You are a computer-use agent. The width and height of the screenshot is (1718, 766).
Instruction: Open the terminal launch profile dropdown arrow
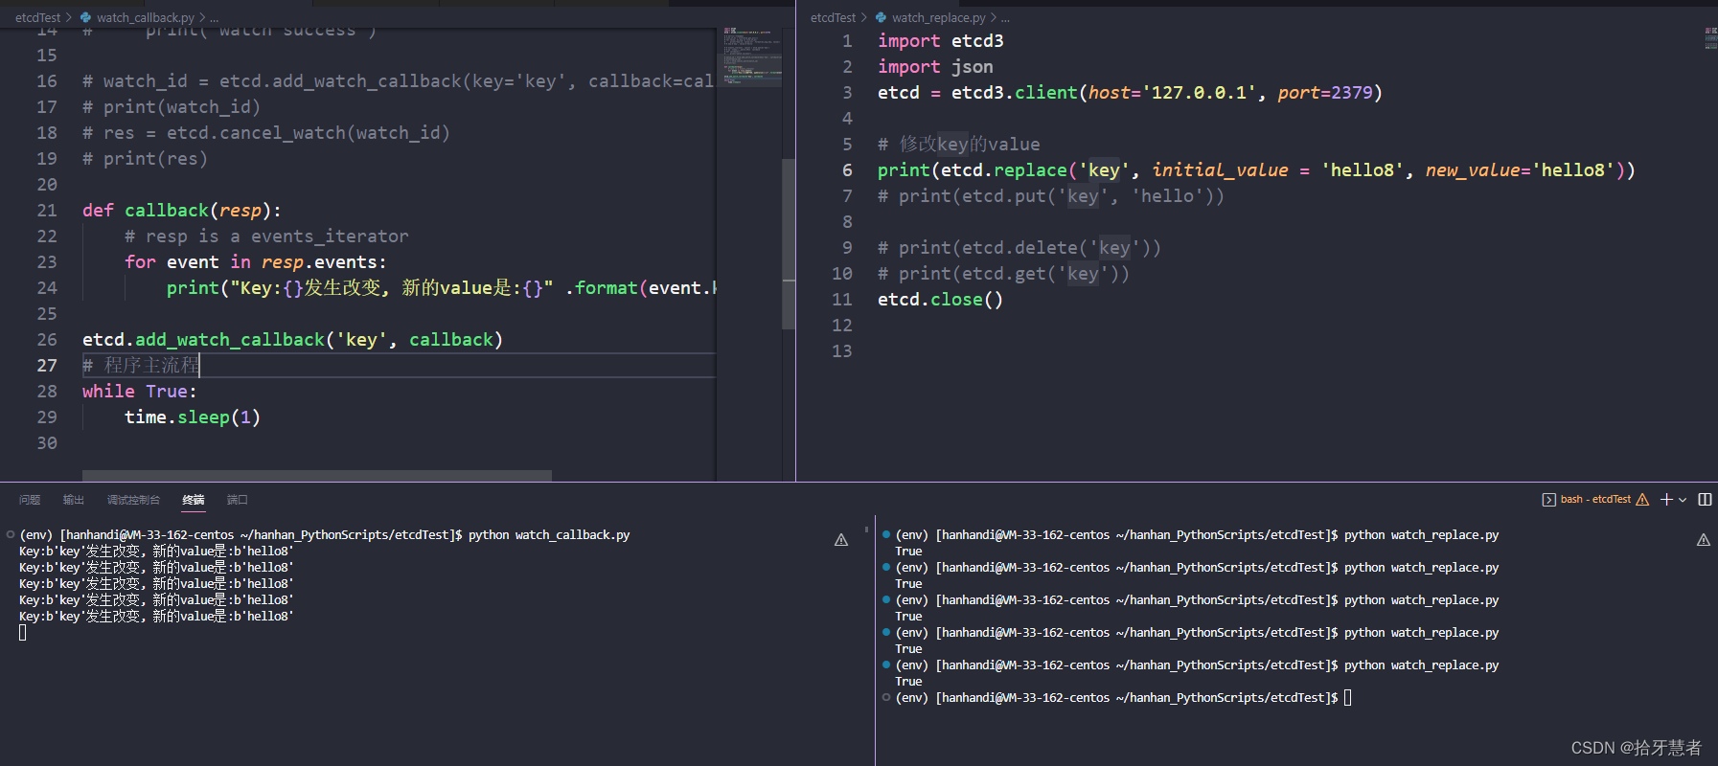(x=1683, y=500)
